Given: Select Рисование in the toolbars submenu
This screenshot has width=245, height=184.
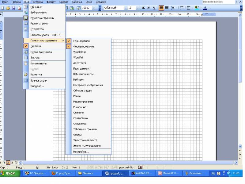Looking at the screenshot, I should [80, 107].
